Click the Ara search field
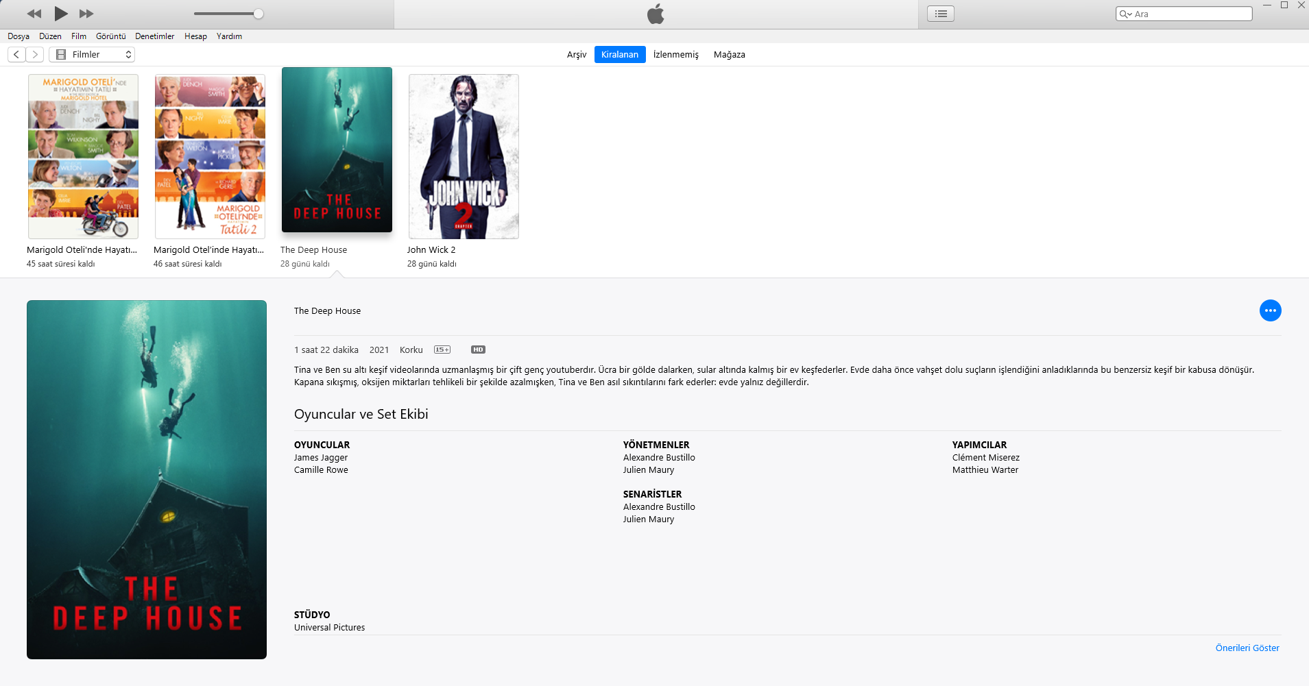1309x686 pixels. 1184,14
